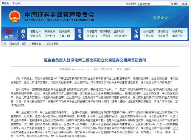The height and width of the screenshot is (140, 191).
Task: Open 人事招聘 menu item
Action: (x=64, y=36)
